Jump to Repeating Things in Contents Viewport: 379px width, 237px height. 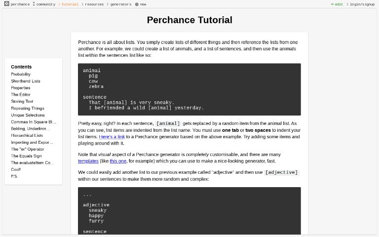click(x=28, y=108)
